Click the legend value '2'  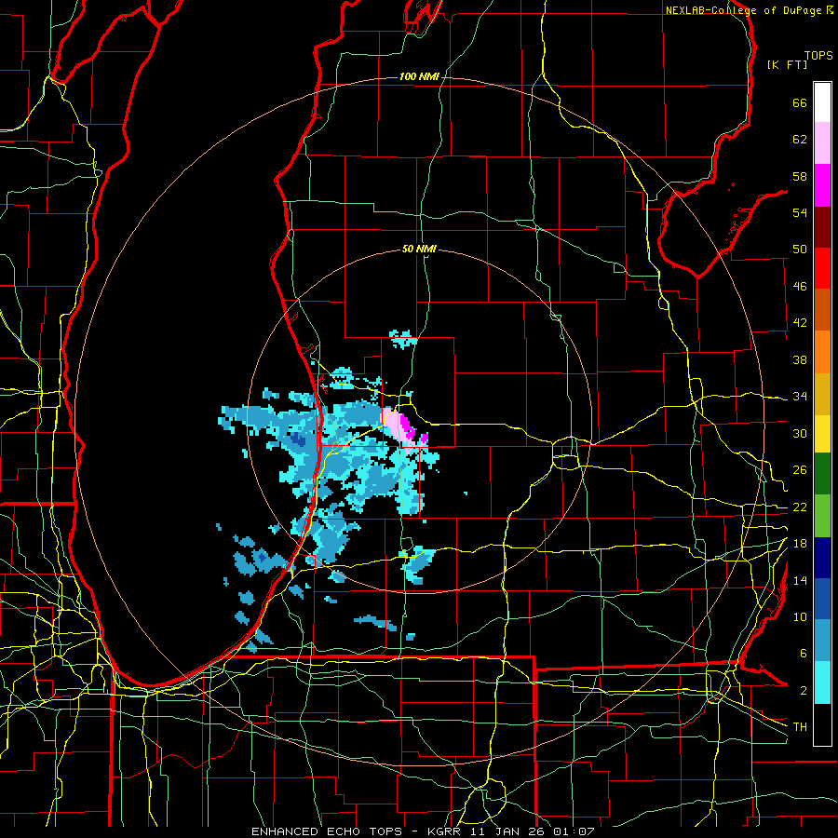click(803, 690)
